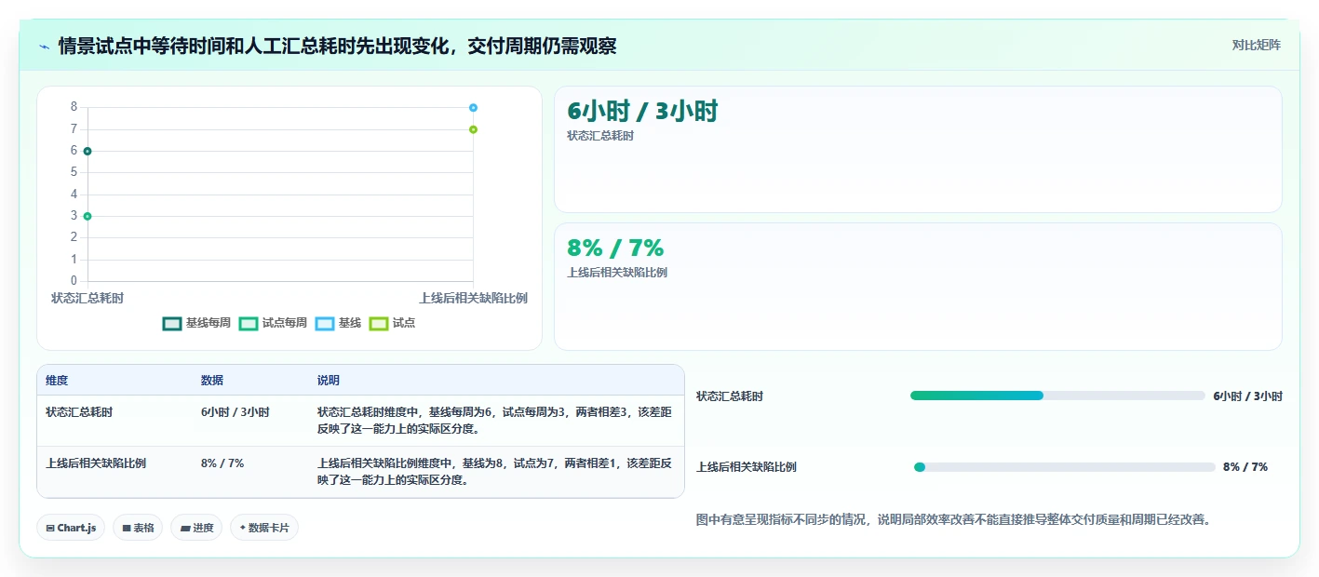The width and height of the screenshot is (1319, 577).
Task: Click the 状态汇总耗时 x-axis label on chart
Action: 87,298
